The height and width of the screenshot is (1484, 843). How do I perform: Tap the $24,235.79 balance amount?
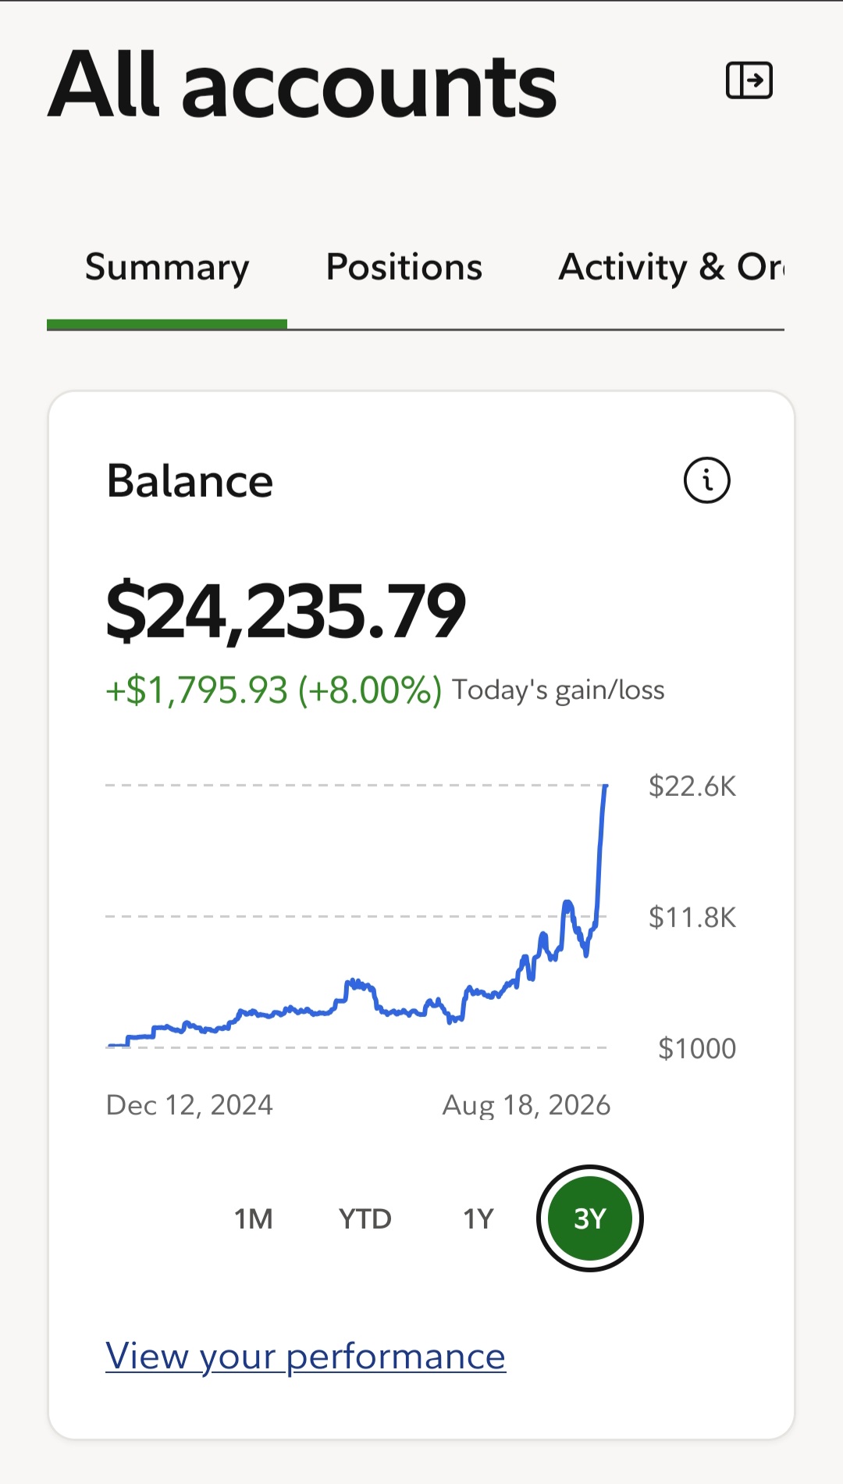pyautogui.click(x=286, y=612)
